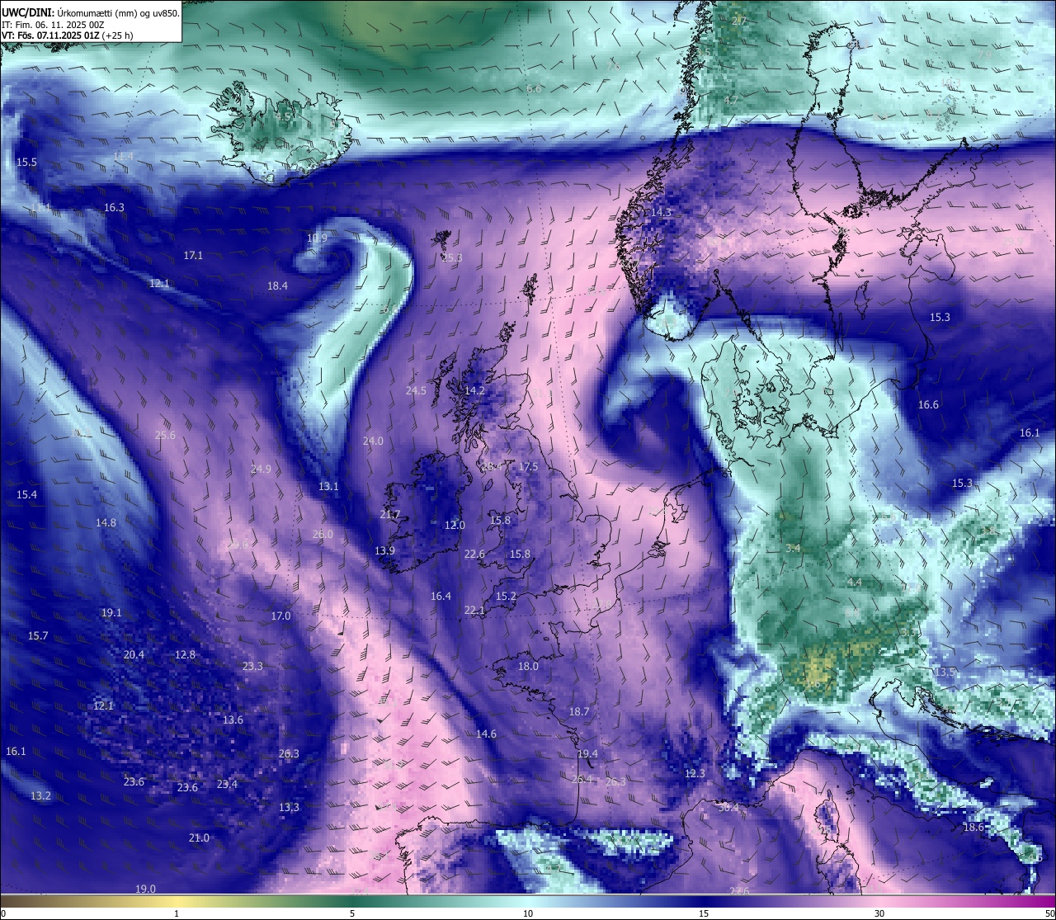The width and height of the screenshot is (1056, 920).
Task: Click the 15.4 value at left edge
Action: click(x=26, y=494)
